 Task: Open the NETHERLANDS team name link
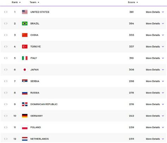tap(39, 139)
